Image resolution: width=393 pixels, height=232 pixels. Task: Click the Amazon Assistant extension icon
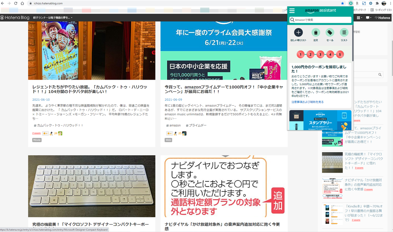tap(351, 3)
